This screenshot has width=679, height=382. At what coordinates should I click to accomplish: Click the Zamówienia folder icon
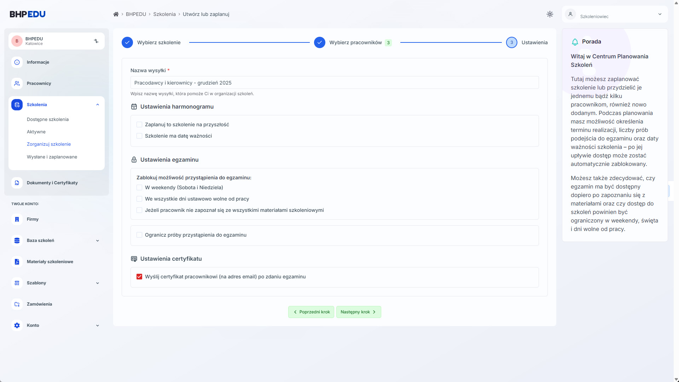click(17, 304)
